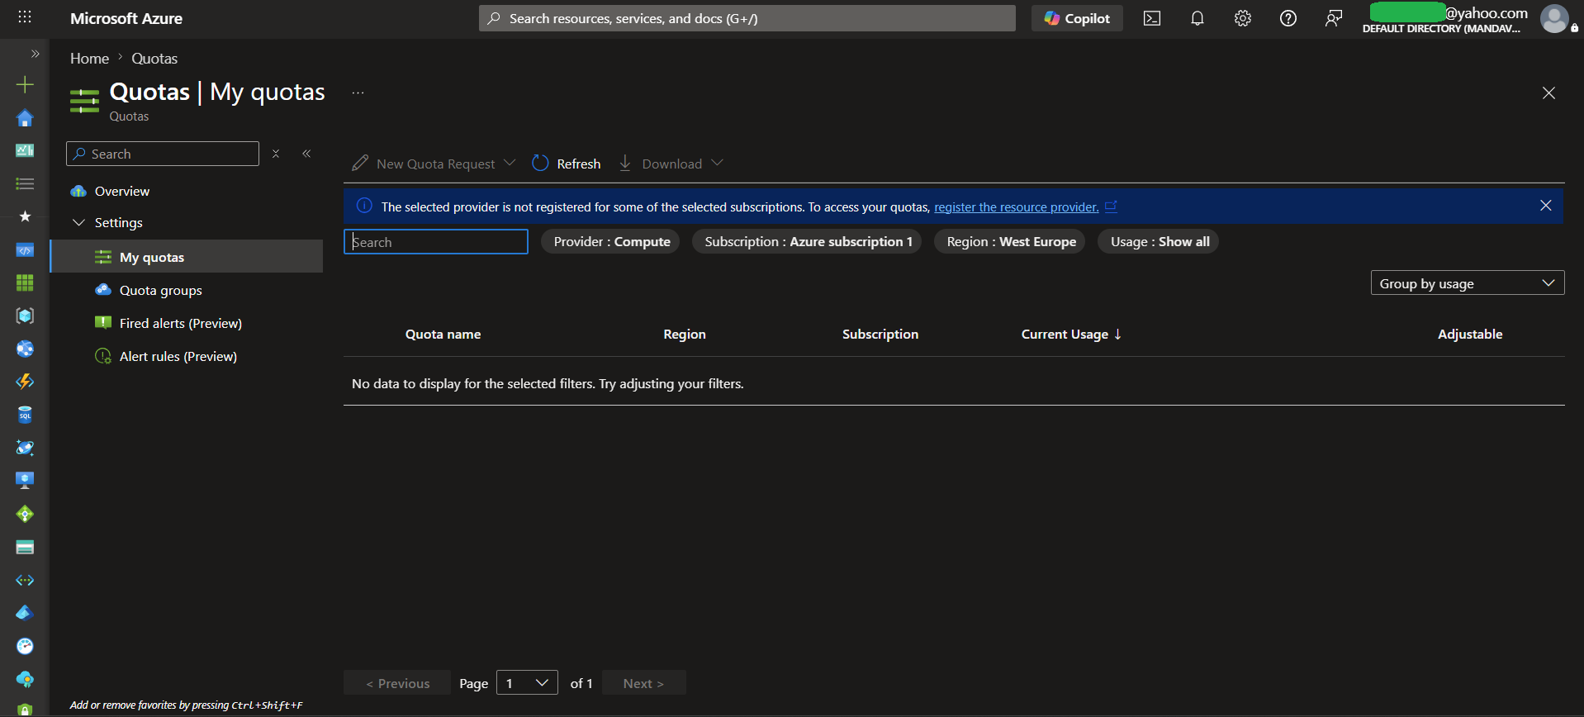
Task: Sort by Adjustable column header
Action: tap(1470, 335)
